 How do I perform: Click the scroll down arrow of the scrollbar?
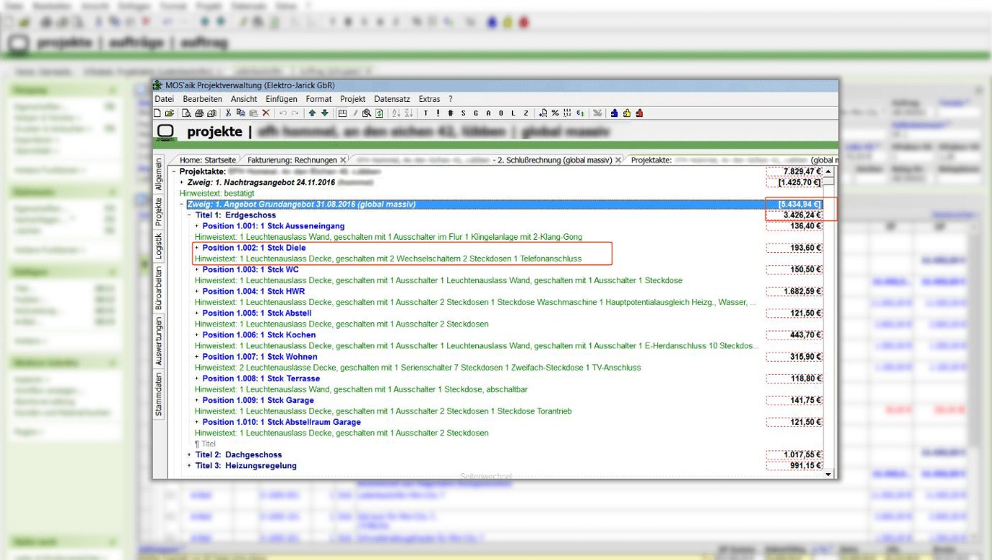pyautogui.click(x=828, y=474)
